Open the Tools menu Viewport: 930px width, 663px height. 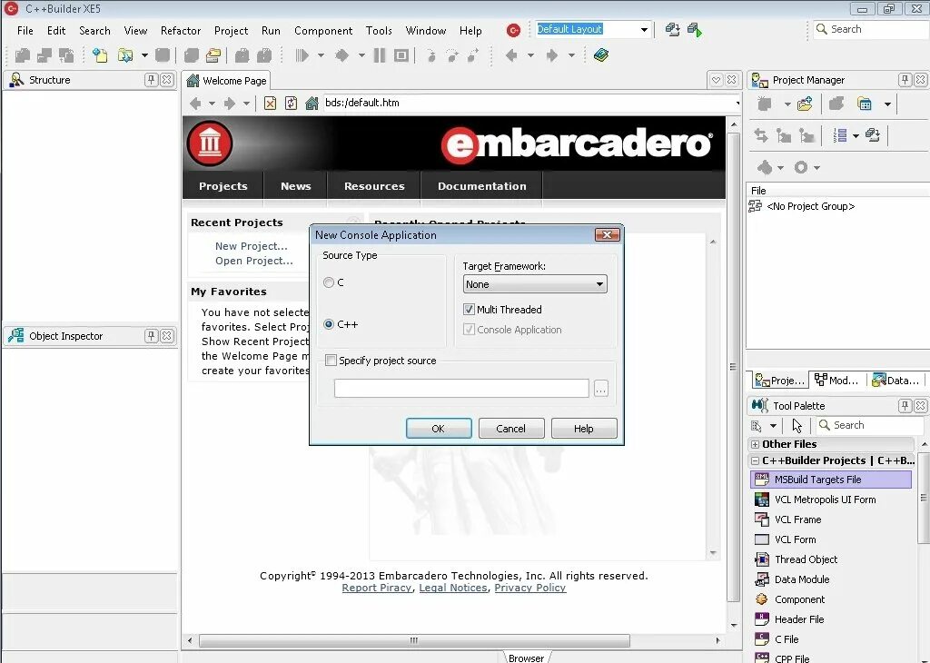point(379,31)
